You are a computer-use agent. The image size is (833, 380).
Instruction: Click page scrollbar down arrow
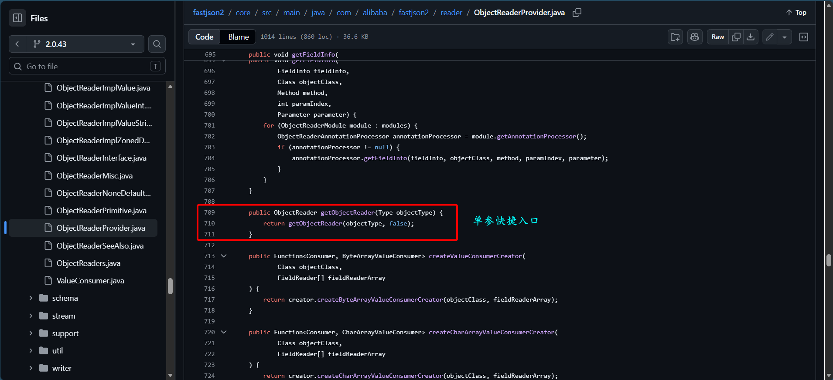[829, 375]
